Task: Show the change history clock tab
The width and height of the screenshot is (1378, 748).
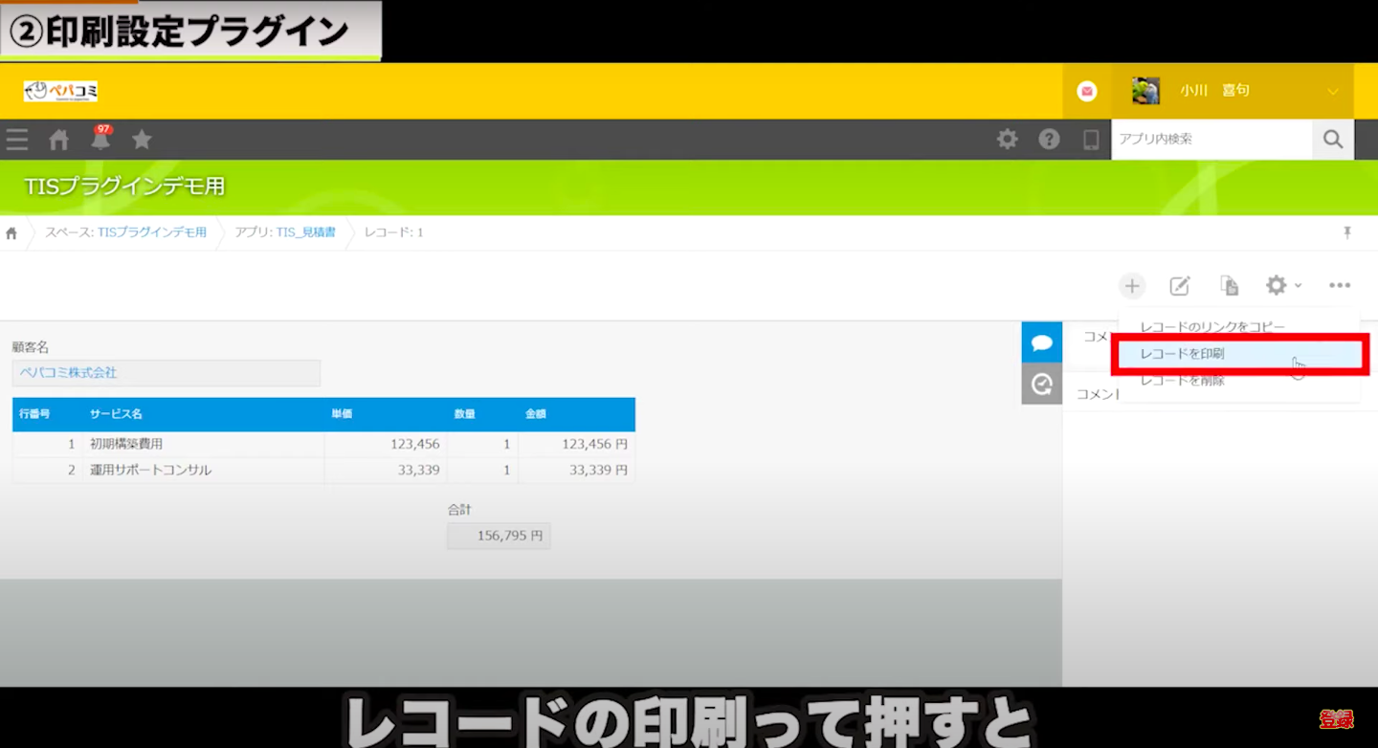Action: [1041, 385]
